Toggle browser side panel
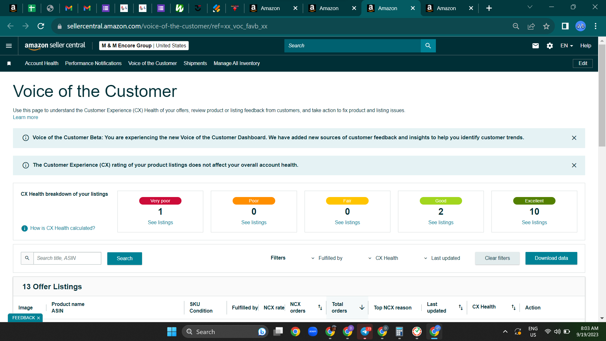This screenshot has width=606, height=341. (x=565, y=26)
